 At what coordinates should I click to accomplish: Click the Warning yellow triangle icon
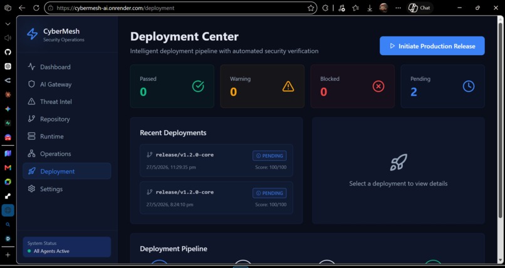point(288,86)
